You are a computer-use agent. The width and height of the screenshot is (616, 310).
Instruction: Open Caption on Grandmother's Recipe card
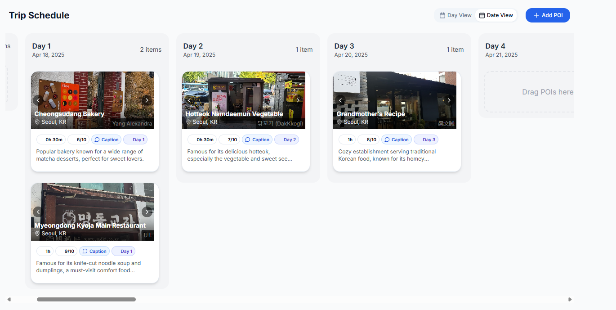(396, 140)
